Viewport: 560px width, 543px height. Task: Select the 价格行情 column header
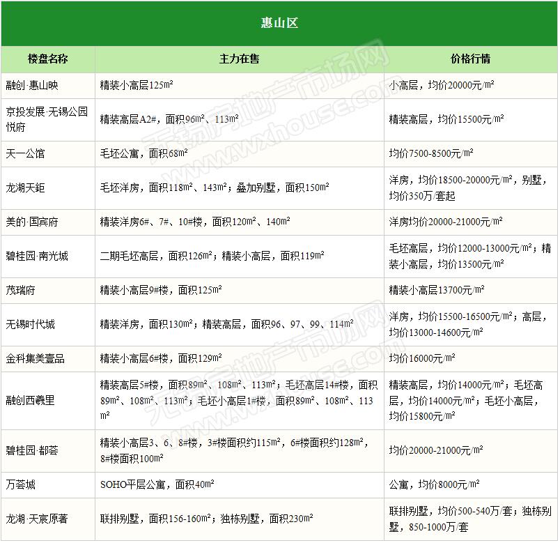470,59
